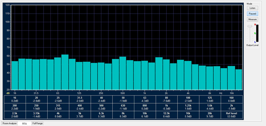
Task: Click the output level meter
Action: coord(257,33)
